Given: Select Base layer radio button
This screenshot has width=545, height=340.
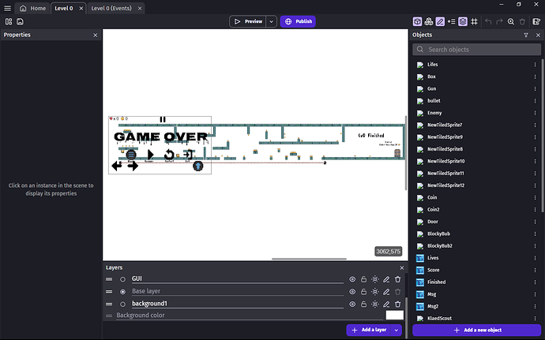Looking at the screenshot, I should tap(122, 292).
